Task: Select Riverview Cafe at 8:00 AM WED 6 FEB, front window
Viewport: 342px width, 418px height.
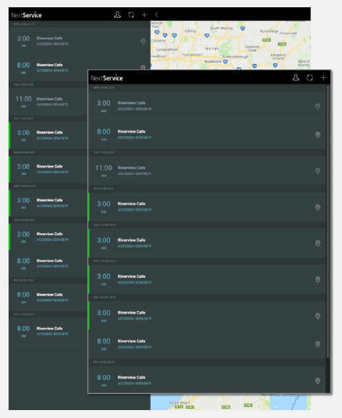Action: tap(131, 131)
